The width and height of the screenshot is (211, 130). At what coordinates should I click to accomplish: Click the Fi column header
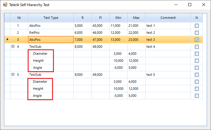tap(100, 18)
